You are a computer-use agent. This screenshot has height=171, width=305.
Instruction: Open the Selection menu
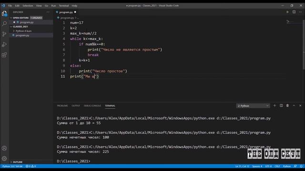(28, 6)
